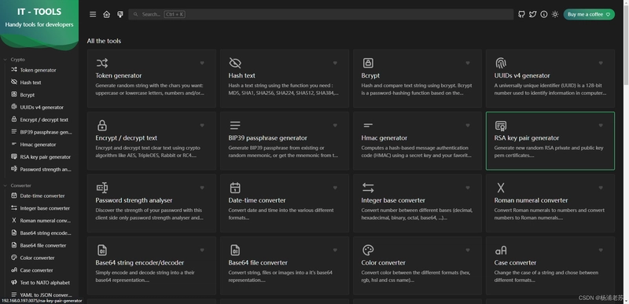
Task: Open the Twitter bird icon
Action: coord(533,14)
